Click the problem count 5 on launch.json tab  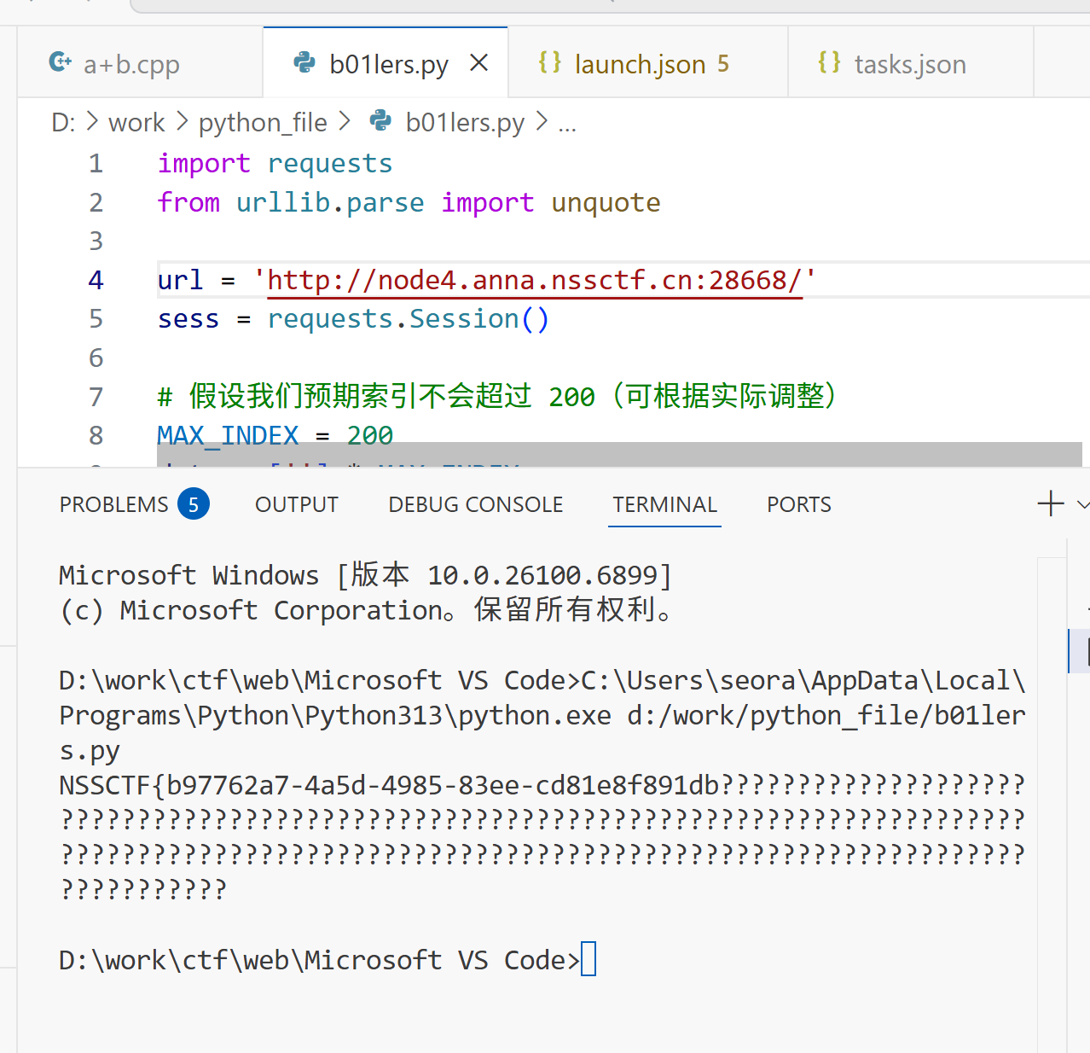pos(723,64)
